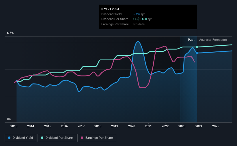Click the 2023 x-axis year label
Viewport: 237px width, 146px height.
[x=182, y=126]
